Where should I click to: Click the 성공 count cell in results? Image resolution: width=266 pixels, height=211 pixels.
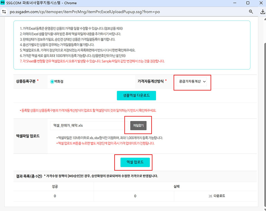point(55,196)
